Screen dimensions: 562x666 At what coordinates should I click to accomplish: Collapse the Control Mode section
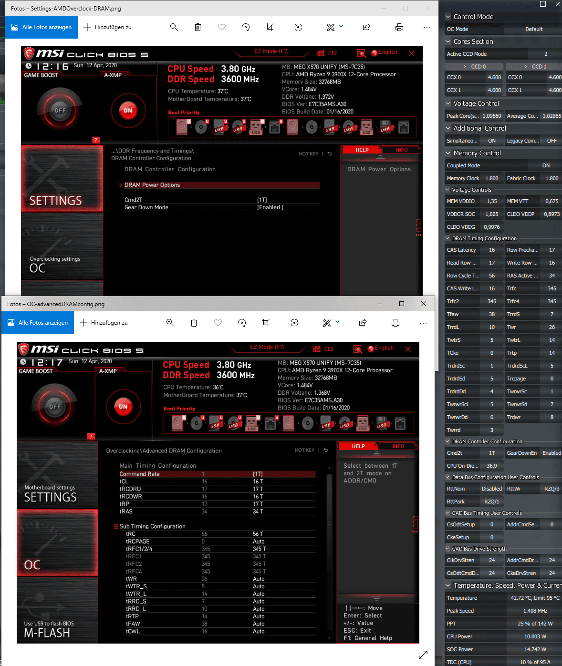coord(448,17)
